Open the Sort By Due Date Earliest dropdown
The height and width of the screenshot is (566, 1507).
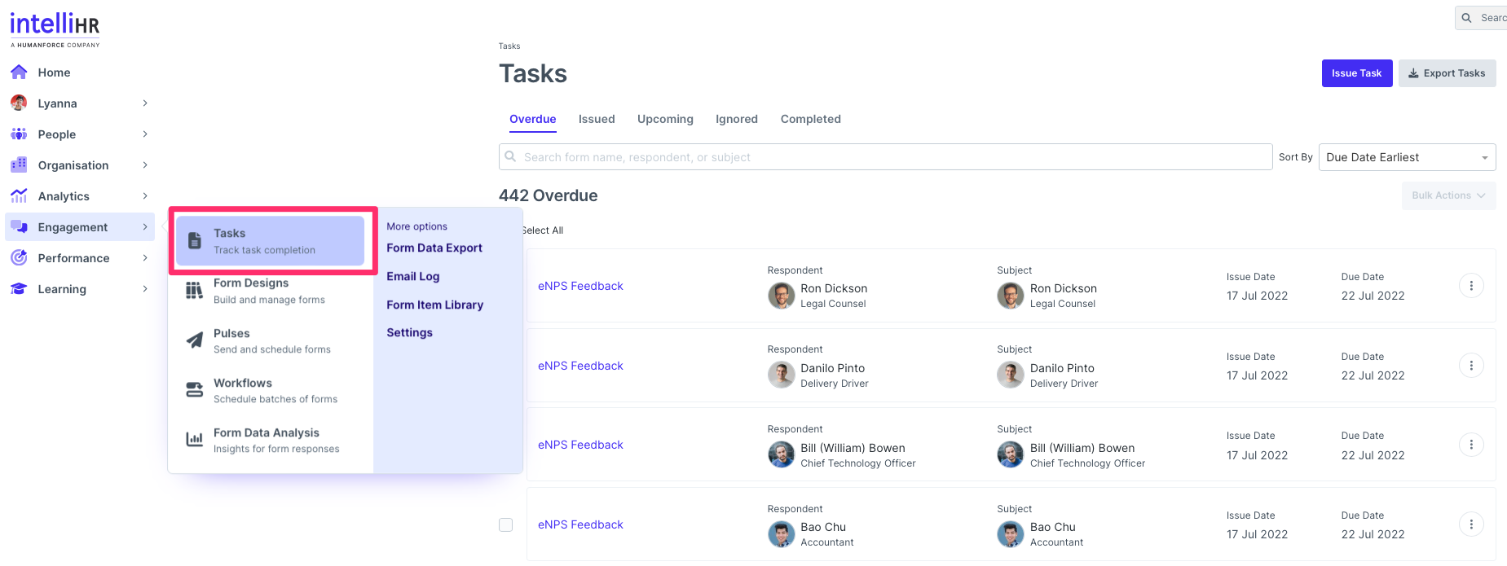tap(1406, 157)
